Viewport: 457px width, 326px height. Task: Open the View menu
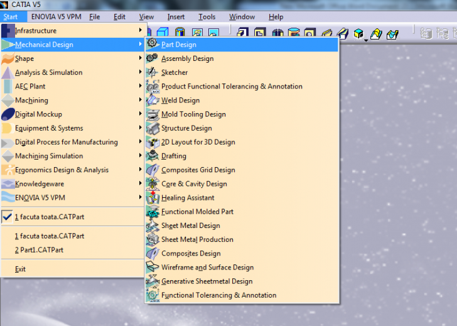tap(146, 17)
